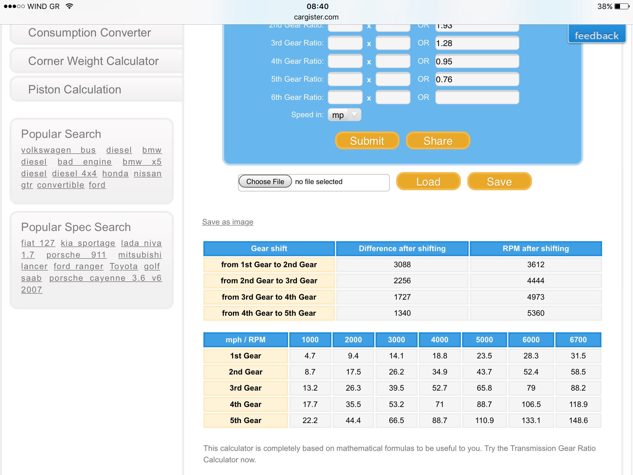The height and width of the screenshot is (475, 633).
Task: Open the bad engine popular search link
Action: (x=84, y=162)
